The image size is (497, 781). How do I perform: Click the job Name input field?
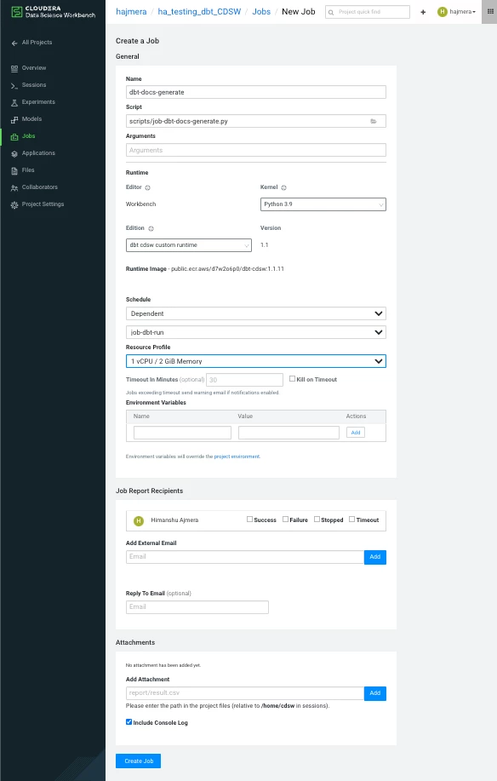coord(255,92)
